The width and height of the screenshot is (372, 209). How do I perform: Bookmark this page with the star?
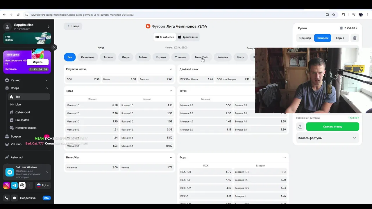334,15
